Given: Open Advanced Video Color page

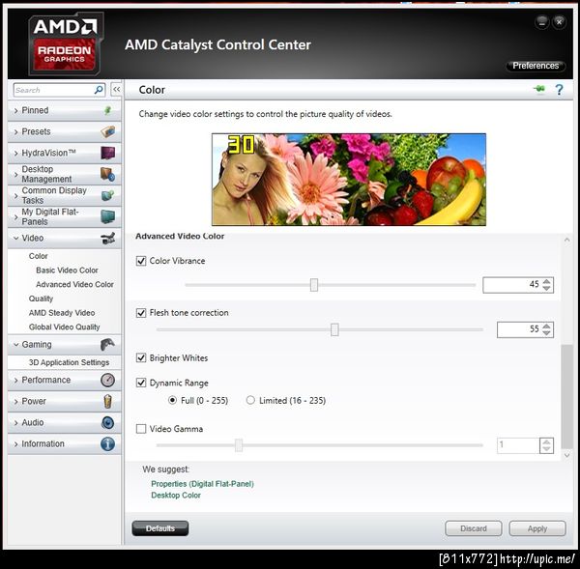Looking at the screenshot, I should 74,284.
